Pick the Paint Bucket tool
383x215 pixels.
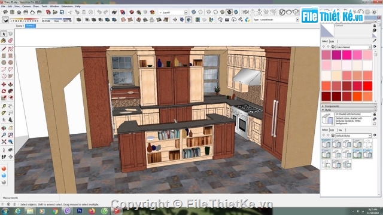(4, 41)
